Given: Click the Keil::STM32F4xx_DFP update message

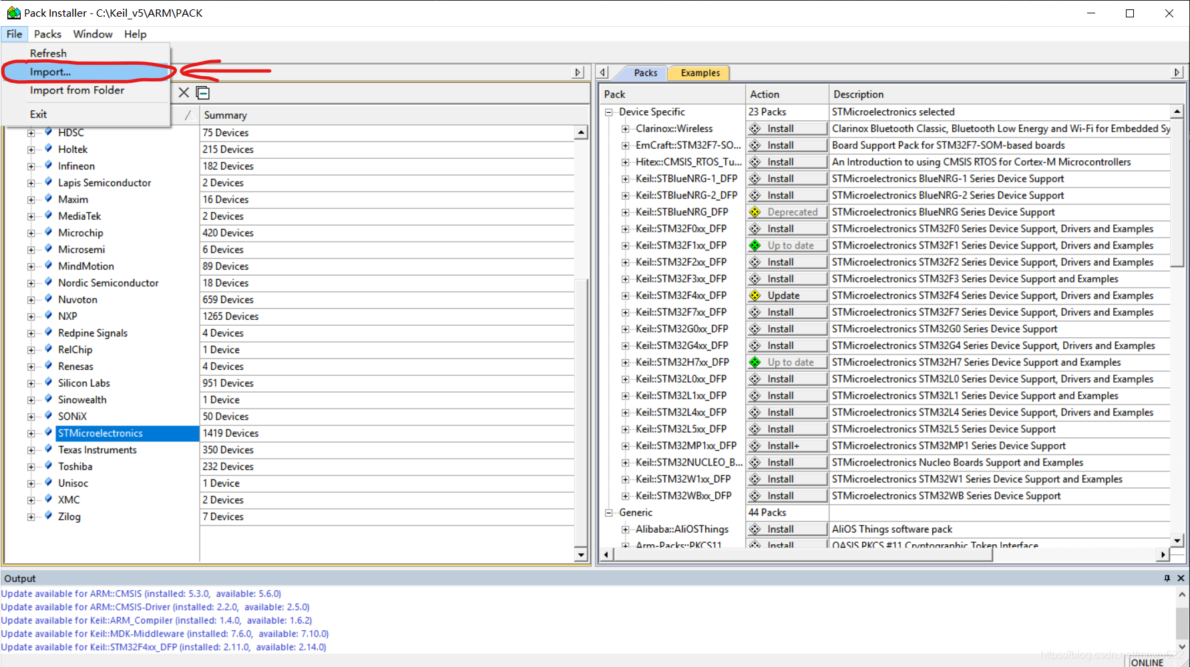Looking at the screenshot, I should point(164,647).
